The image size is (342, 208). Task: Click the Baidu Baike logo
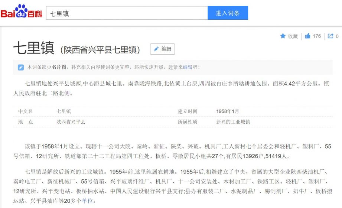coord(22,12)
